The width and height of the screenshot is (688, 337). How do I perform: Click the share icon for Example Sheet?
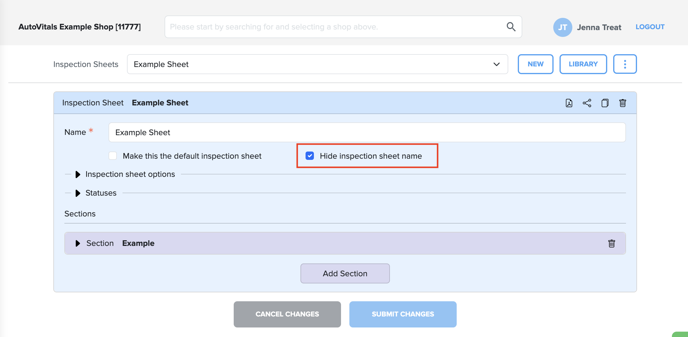[x=587, y=103]
